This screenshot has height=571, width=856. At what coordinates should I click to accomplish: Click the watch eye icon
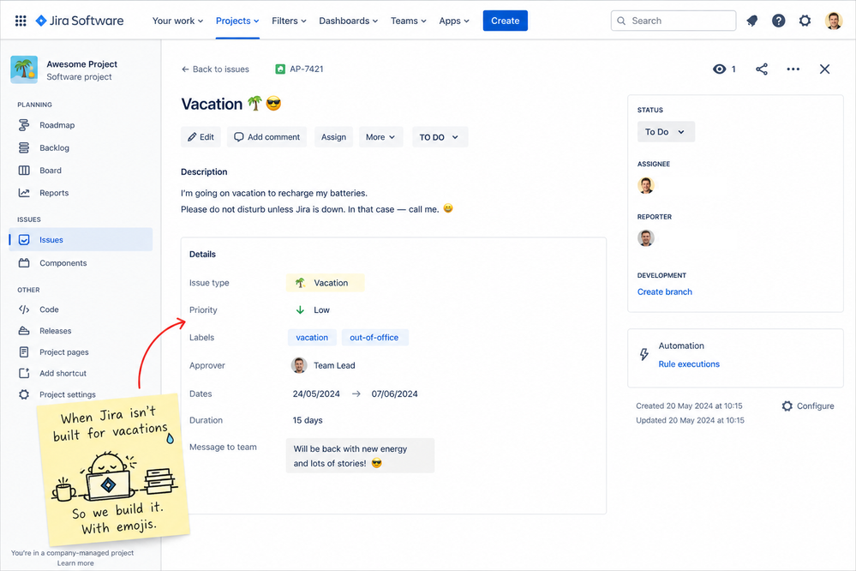point(720,69)
